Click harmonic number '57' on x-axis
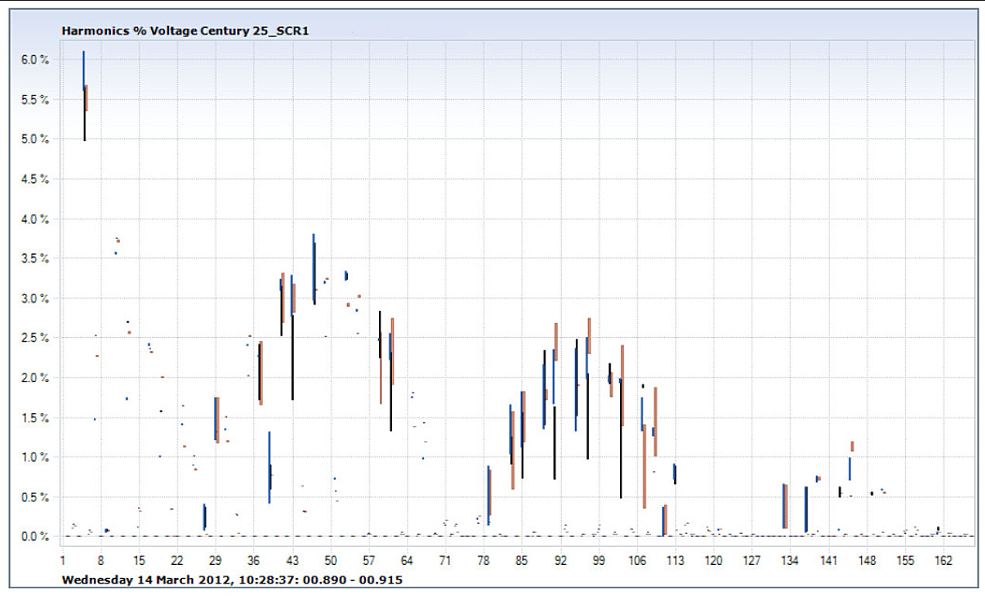The height and width of the screenshot is (599, 985). pos(369,559)
